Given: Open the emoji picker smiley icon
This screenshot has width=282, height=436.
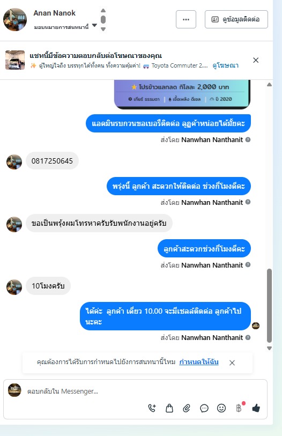Looking at the screenshot, I should coord(221,408).
